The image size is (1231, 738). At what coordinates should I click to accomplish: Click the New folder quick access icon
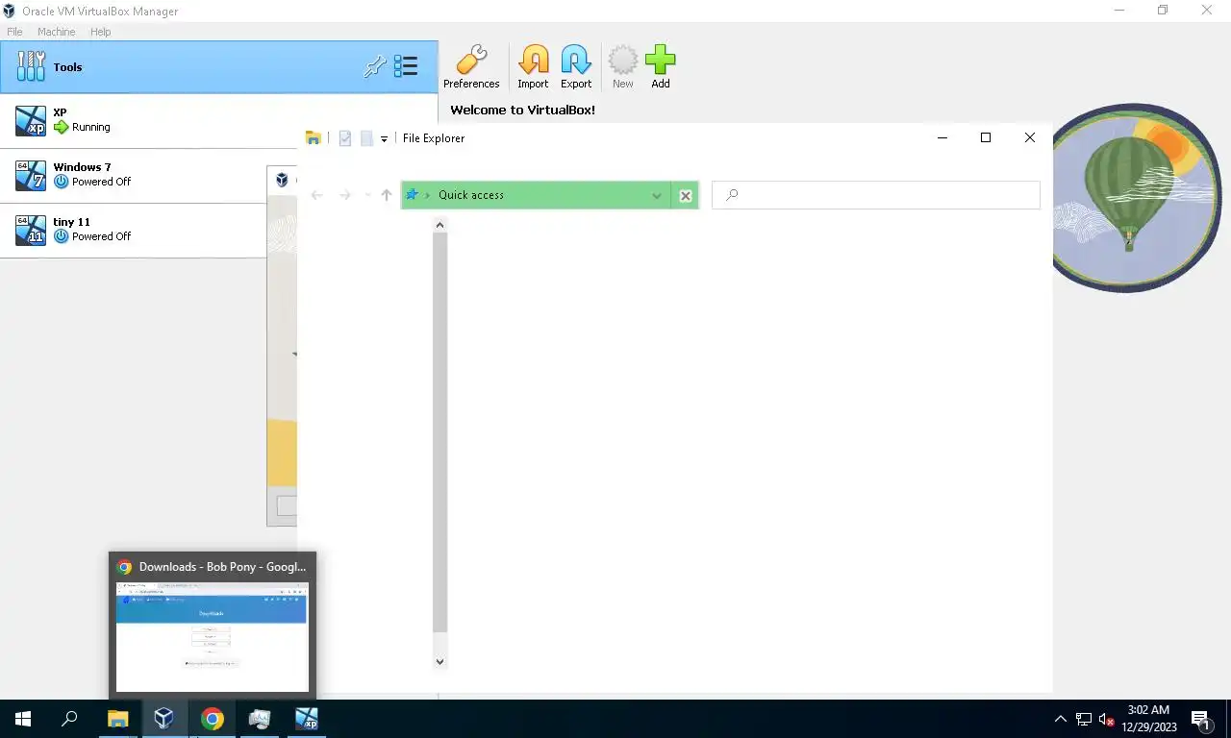point(366,138)
